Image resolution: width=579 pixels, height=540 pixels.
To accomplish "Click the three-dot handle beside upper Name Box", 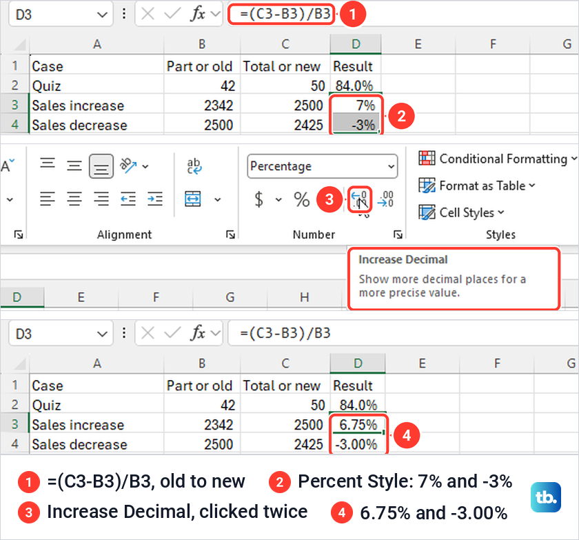I will [x=124, y=14].
